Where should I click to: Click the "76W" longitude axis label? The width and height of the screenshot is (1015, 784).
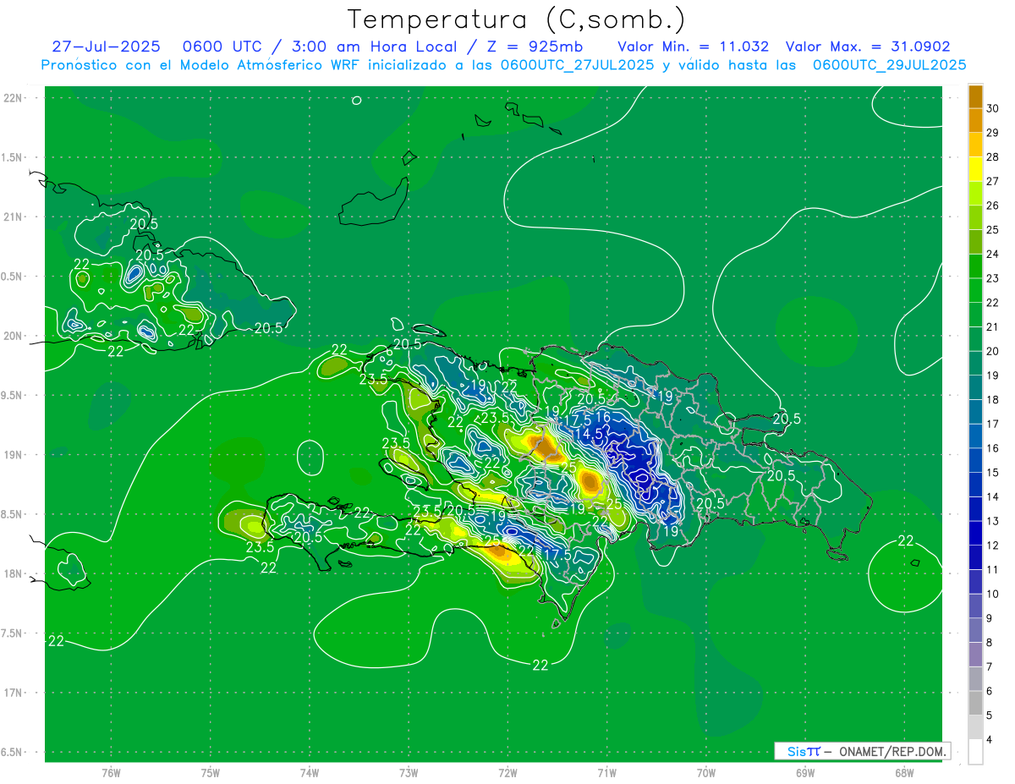[111, 772]
